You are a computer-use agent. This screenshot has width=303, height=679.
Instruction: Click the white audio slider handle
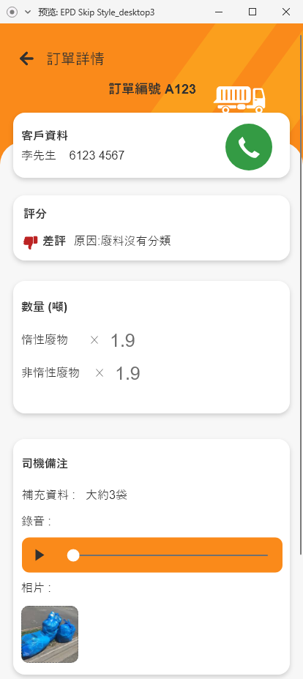(x=74, y=555)
